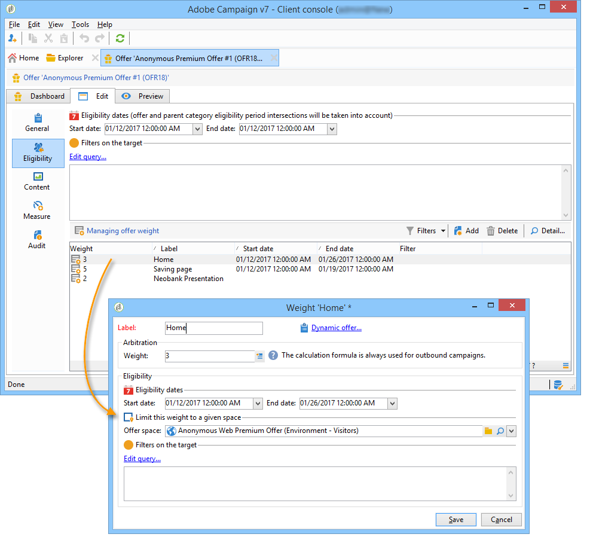Image resolution: width=590 pixels, height=540 pixels.
Task: Click the database status bar icon
Action: [x=558, y=385]
